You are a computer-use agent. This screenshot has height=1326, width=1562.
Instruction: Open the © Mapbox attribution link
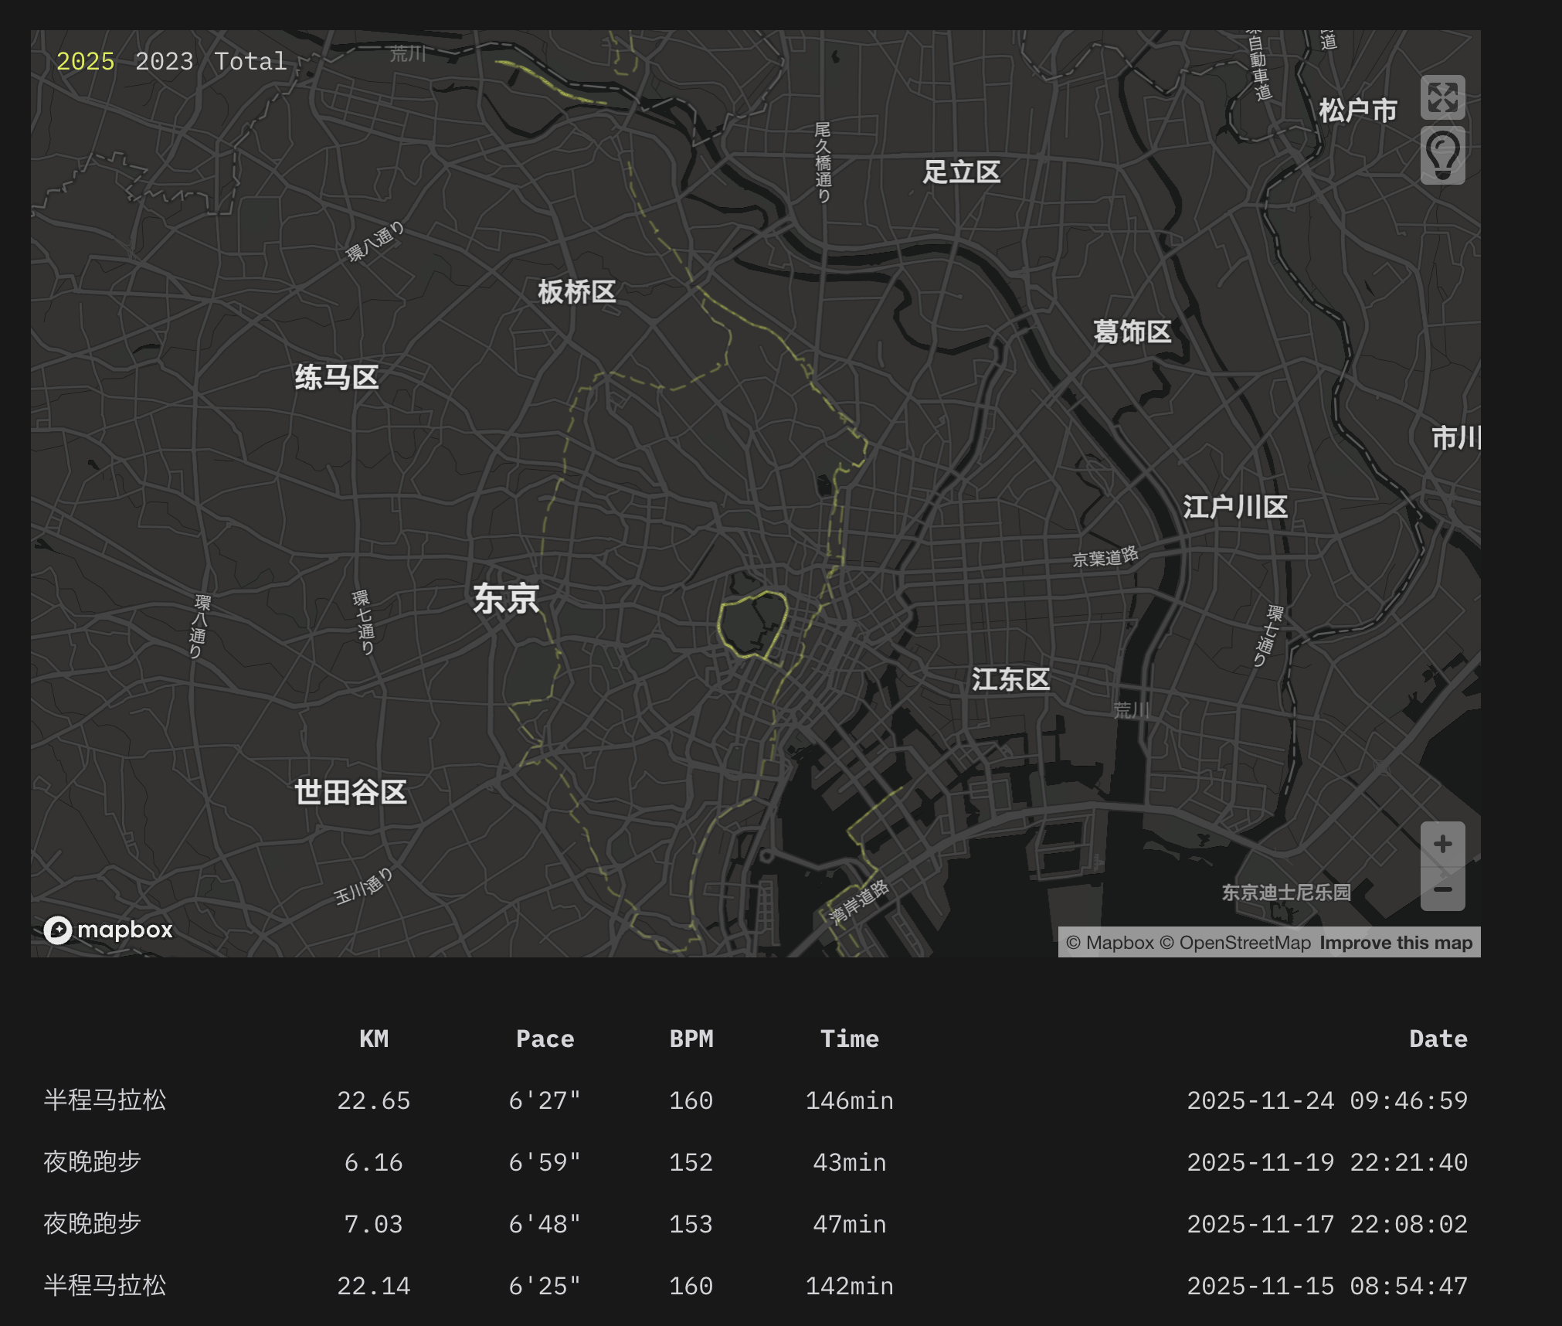(1109, 943)
